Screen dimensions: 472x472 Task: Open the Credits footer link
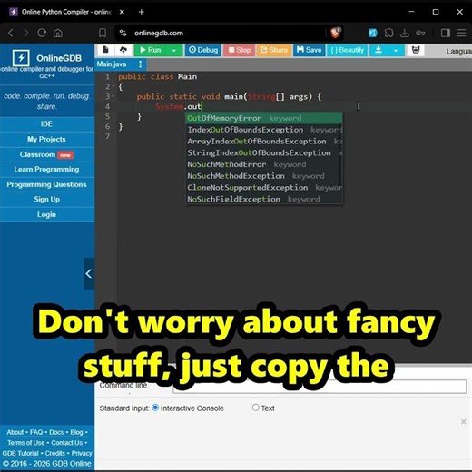click(55, 453)
